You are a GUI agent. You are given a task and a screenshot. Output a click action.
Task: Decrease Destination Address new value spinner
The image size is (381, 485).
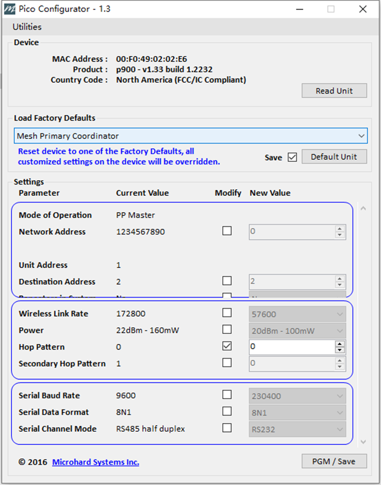(340, 284)
